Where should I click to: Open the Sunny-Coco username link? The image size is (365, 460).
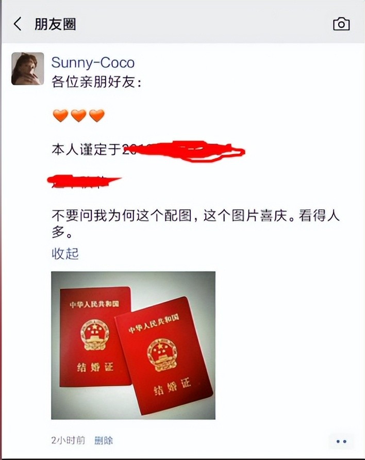click(93, 62)
